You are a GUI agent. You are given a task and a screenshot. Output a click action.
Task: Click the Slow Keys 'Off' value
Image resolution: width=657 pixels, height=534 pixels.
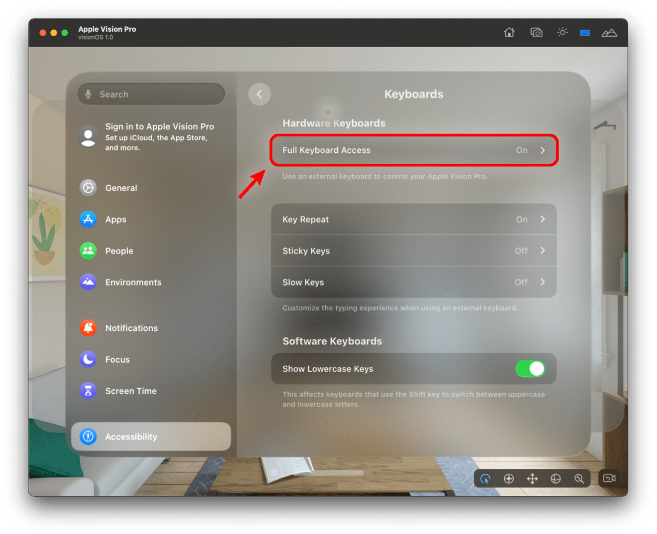[521, 282]
